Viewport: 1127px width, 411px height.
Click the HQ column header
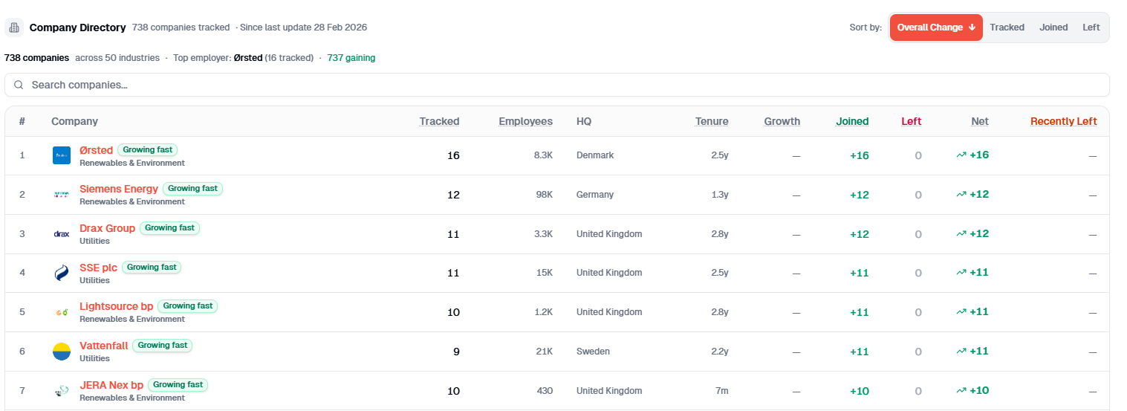(x=584, y=121)
